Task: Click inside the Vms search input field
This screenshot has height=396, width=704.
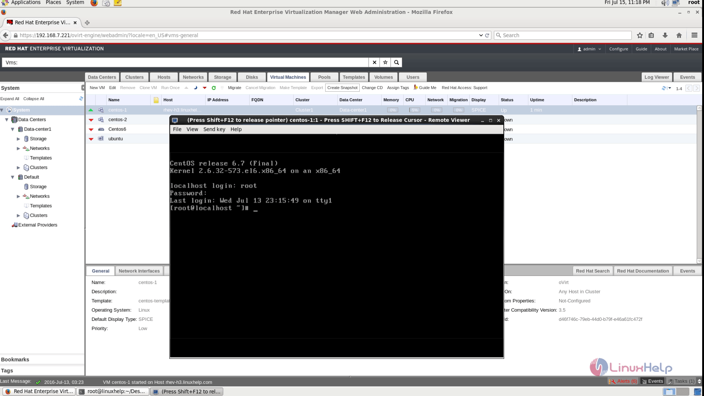Action: click(185, 62)
